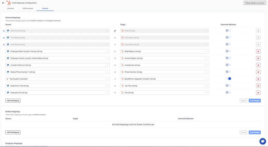Open the chat support bubble
Viewport: 268px width, 147px height.
[263, 141]
